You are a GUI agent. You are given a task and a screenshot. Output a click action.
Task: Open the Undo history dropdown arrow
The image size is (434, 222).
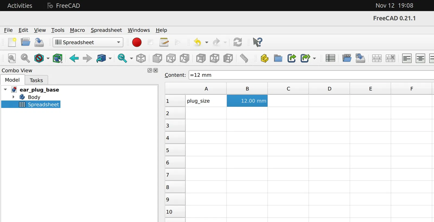tap(207, 42)
